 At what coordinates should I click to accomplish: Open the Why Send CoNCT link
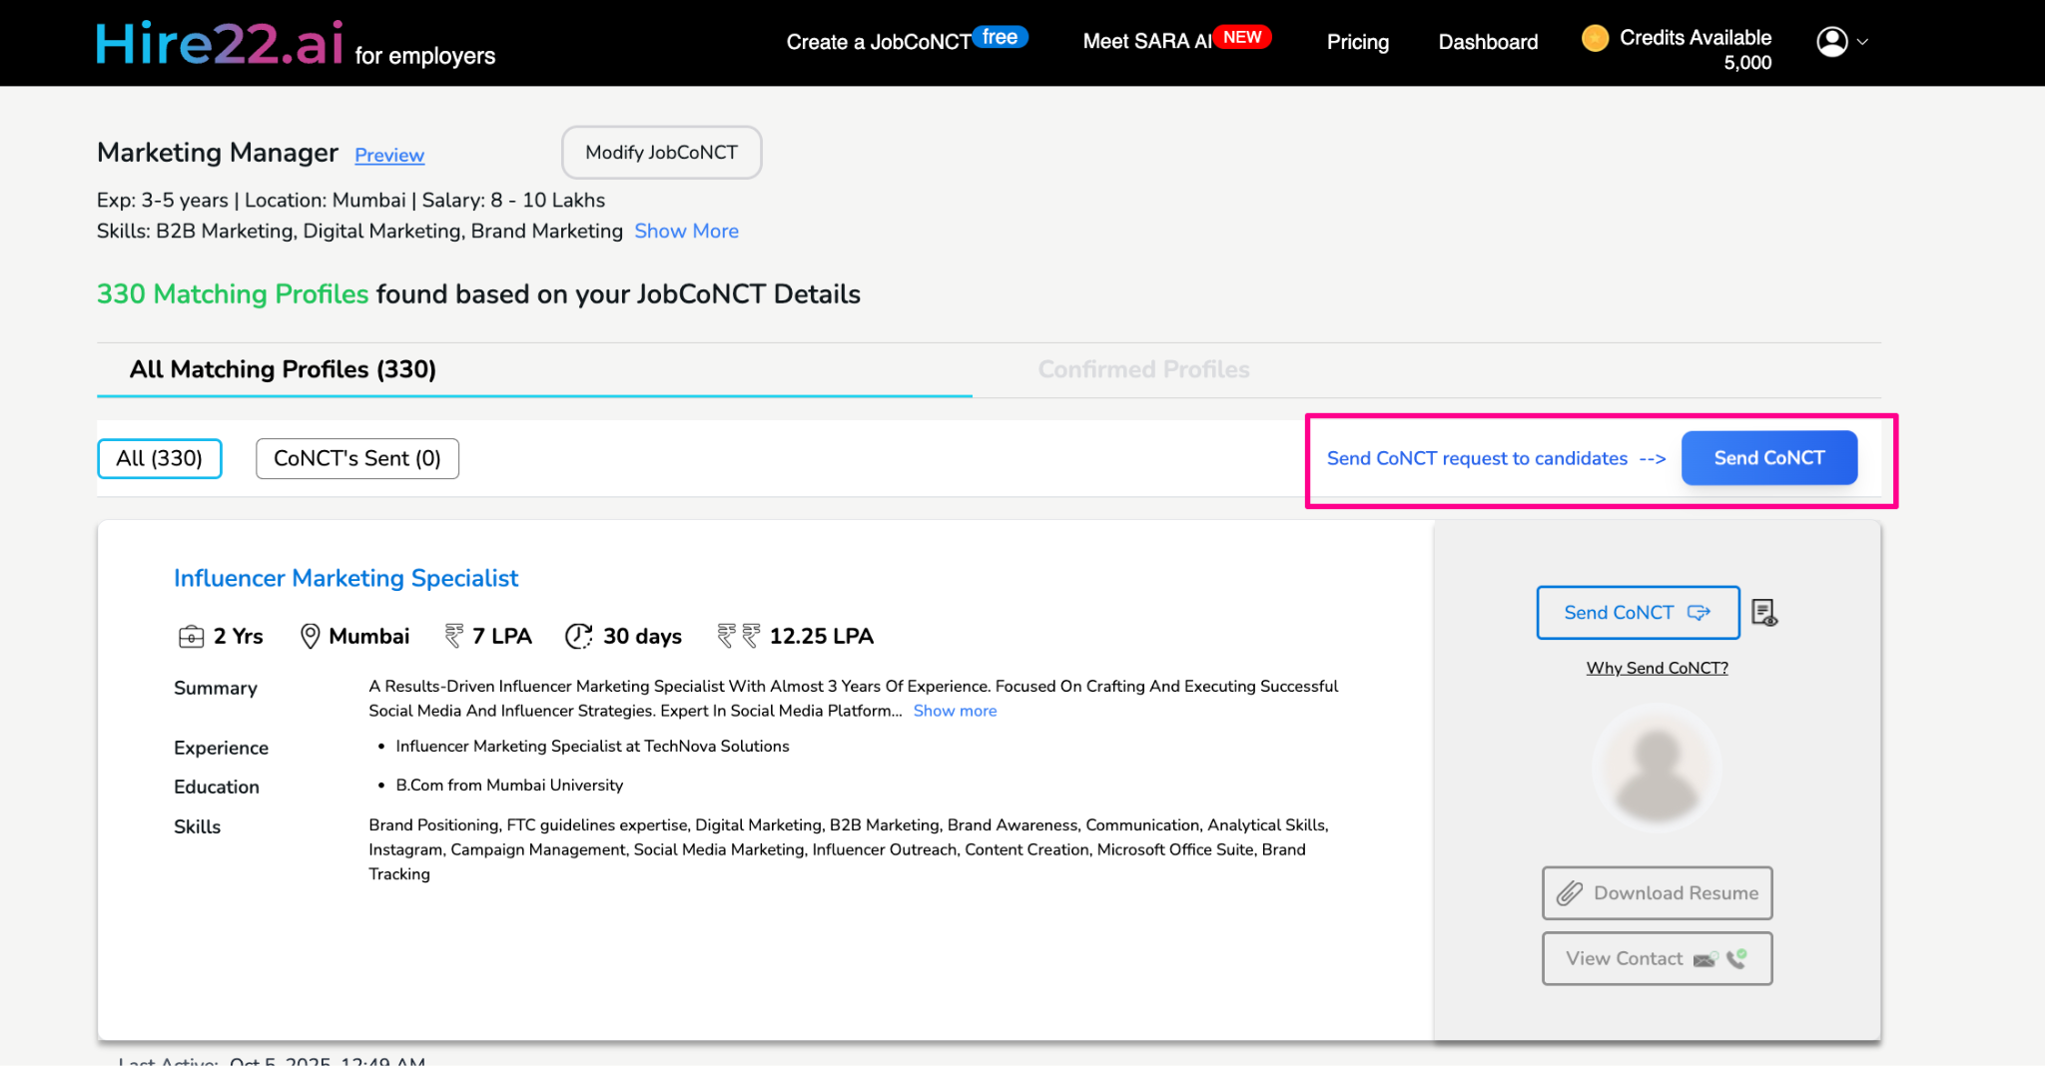tap(1656, 668)
